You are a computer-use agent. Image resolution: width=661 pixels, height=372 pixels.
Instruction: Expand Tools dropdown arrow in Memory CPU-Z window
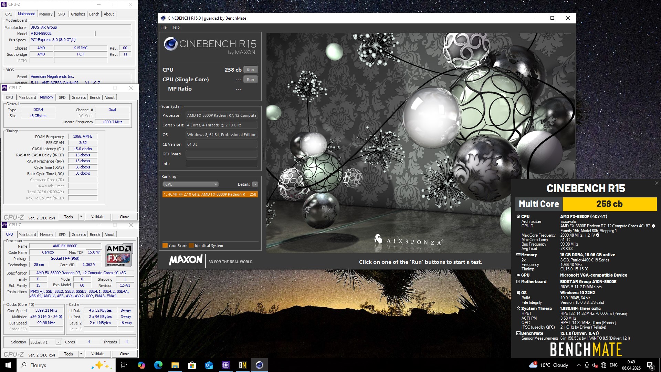(x=81, y=217)
